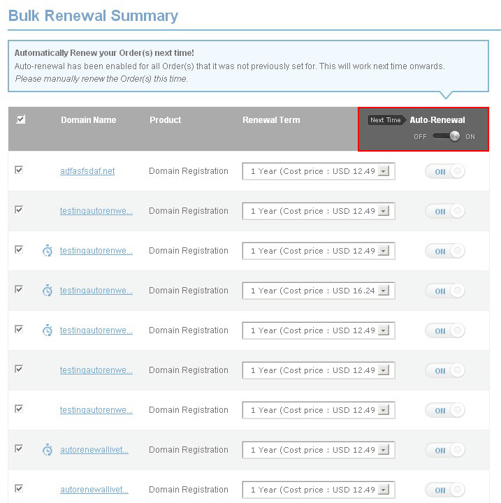Click the clock icon in the USD 16.24 row
This screenshot has height=503, width=501.
pos(47,291)
